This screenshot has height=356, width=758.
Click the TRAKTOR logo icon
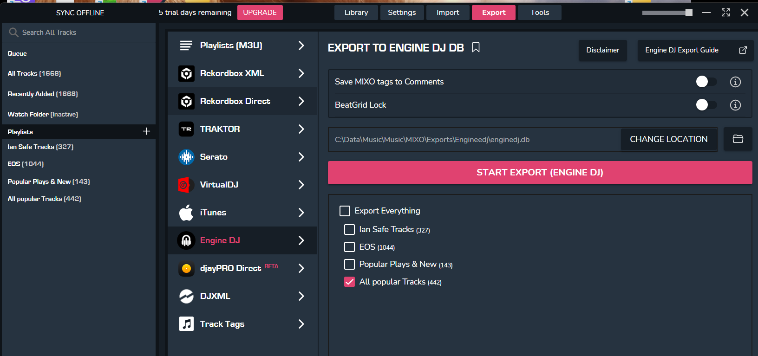click(186, 129)
